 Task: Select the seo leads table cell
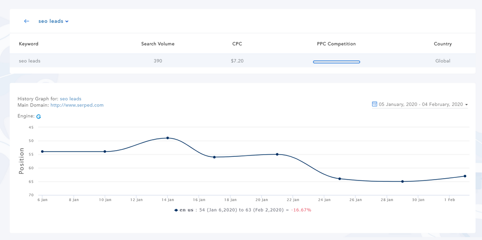(x=29, y=61)
